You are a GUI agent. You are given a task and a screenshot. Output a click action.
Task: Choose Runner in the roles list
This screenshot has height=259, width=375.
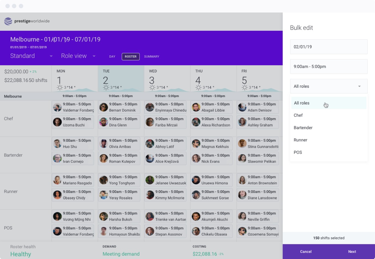click(329, 140)
